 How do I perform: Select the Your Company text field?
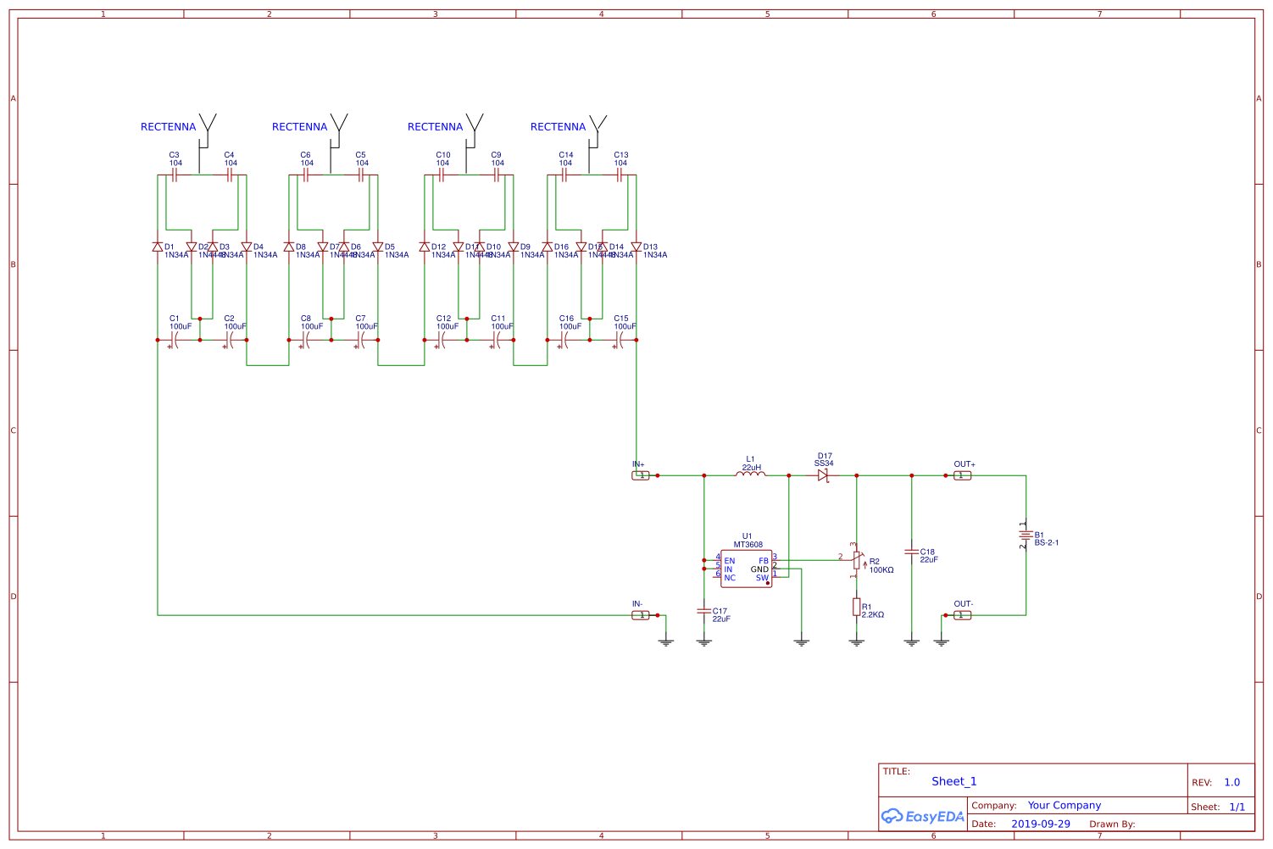1065,805
